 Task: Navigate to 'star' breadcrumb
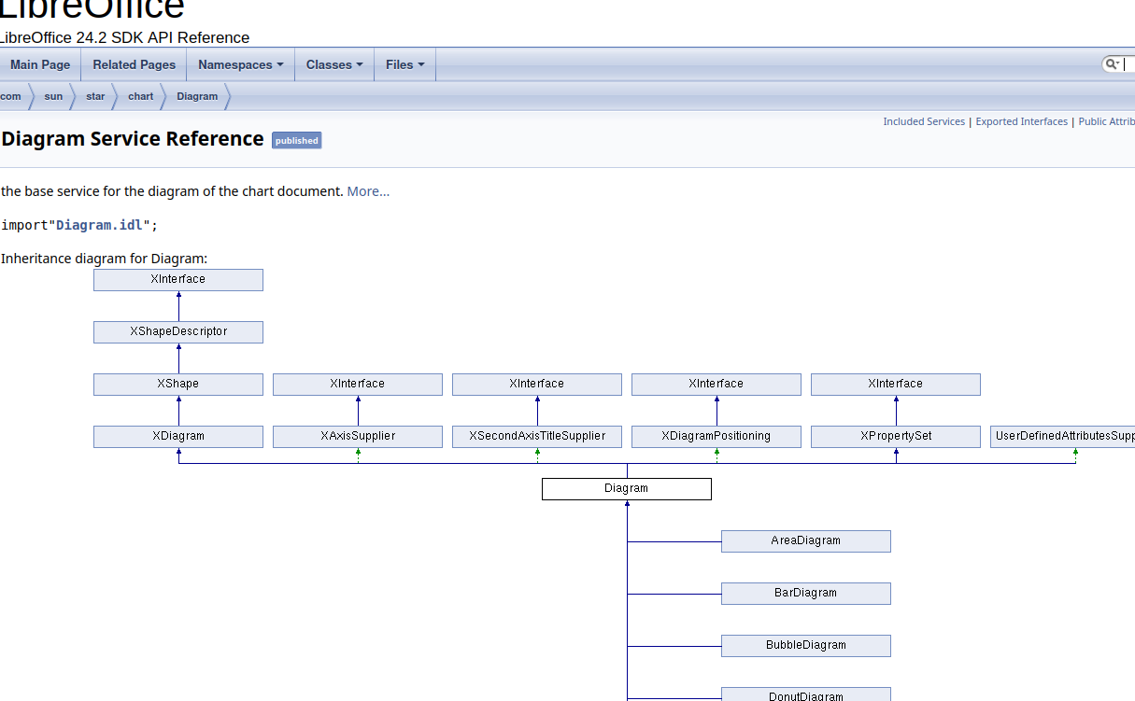(x=95, y=96)
